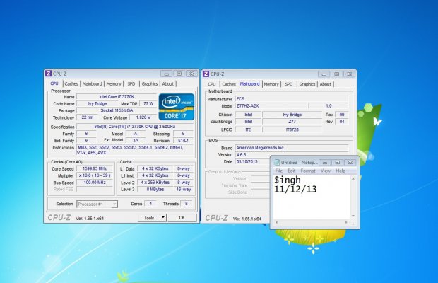This screenshot has height=283, width=438.
Task: Click the Bus Speed value '100.00 MHz'
Action: point(95,183)
